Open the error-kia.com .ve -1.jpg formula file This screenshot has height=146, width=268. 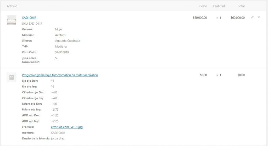67,127
